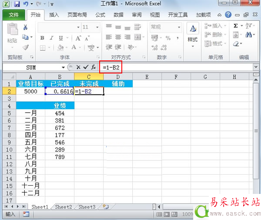Open the number format 常规 dropdown
The width and height of the screenshot is (261, 220).
pos(179,27)
